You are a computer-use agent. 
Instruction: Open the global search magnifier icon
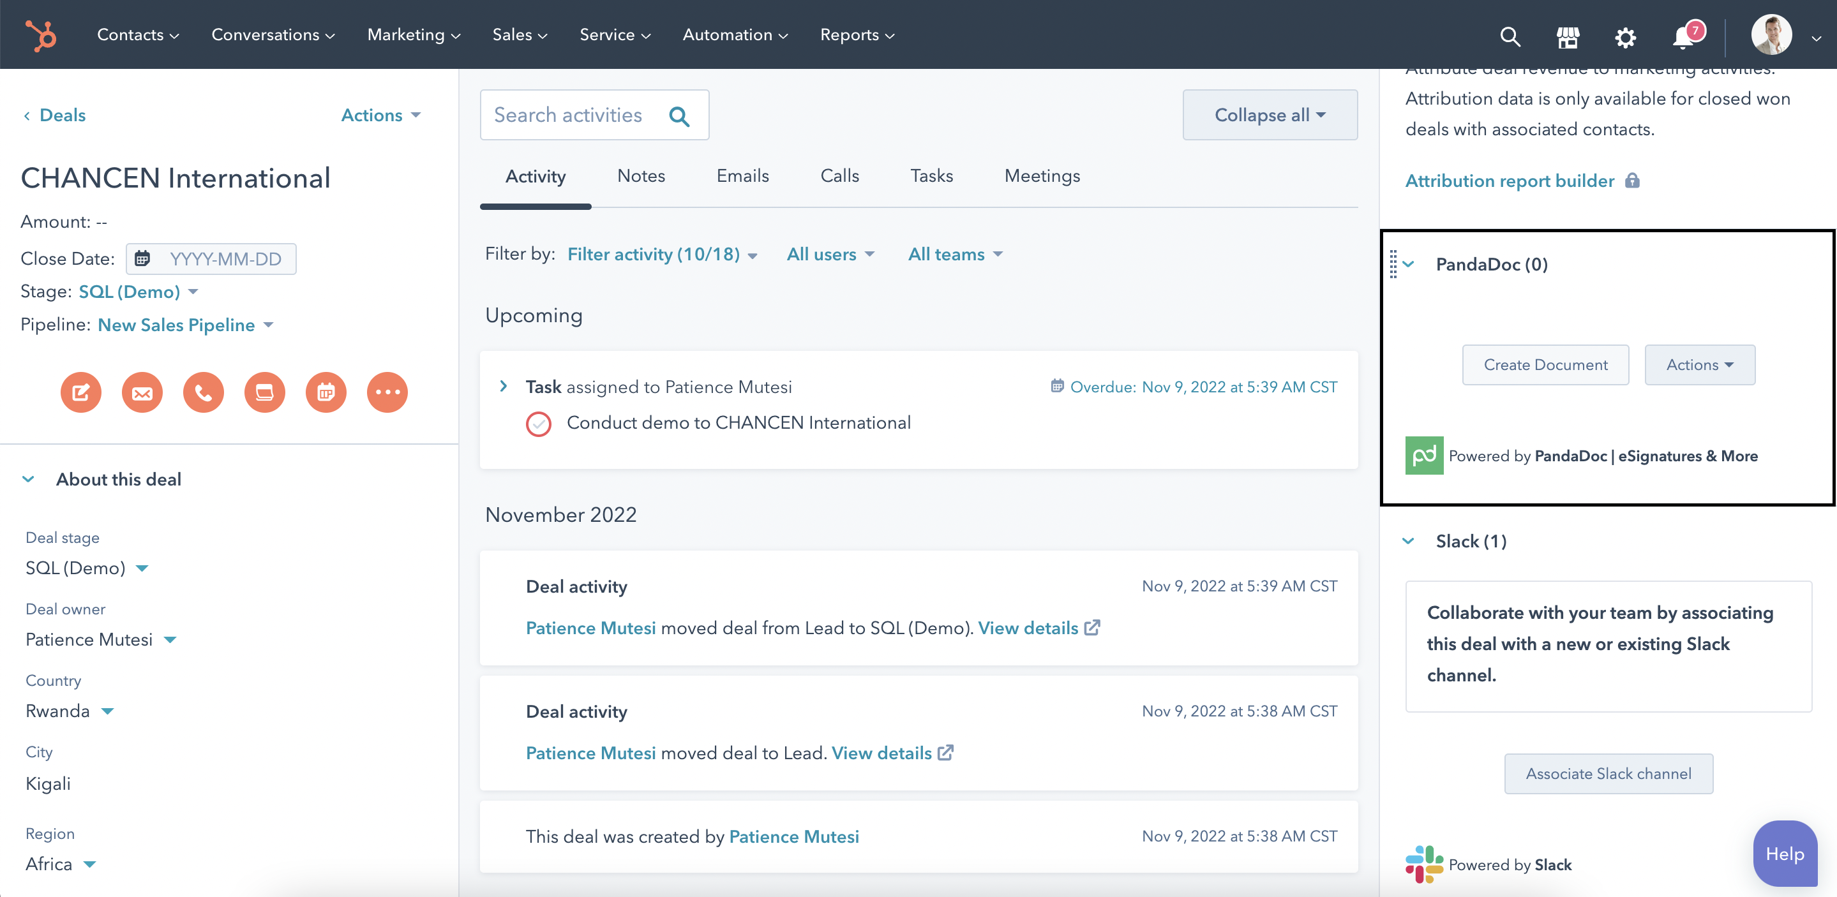coord(1510,36)
